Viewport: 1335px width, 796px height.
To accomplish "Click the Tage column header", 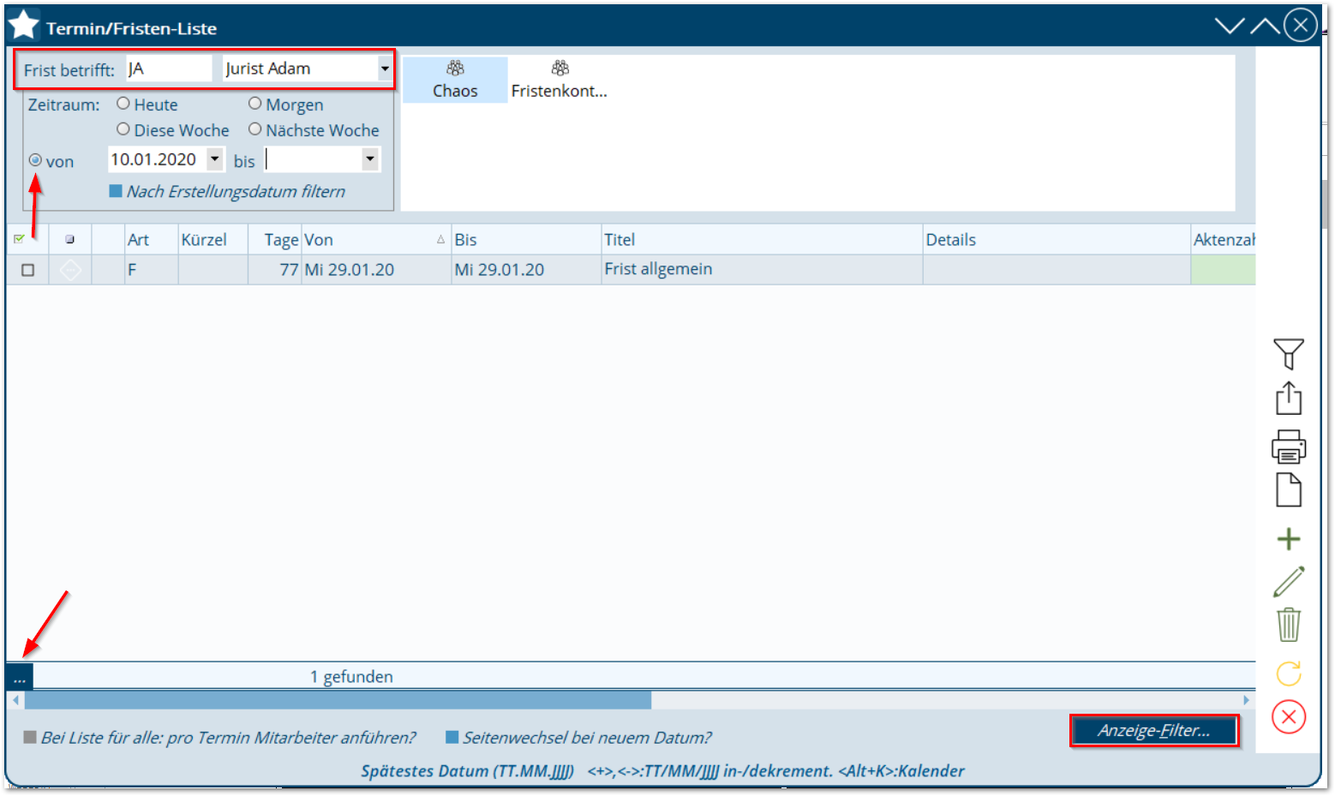I will coord(274,240).
